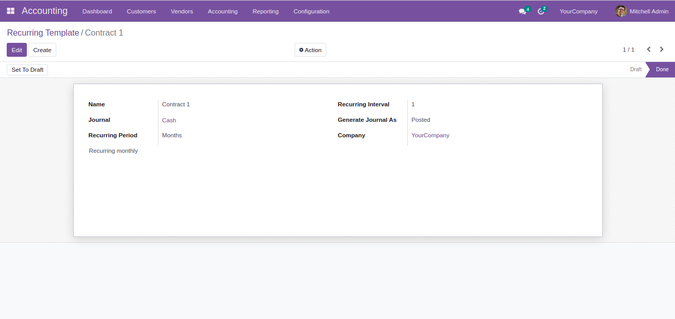Expand the Customers menu
This screenshot has height=319, width=675.
(x=141, y=11)
